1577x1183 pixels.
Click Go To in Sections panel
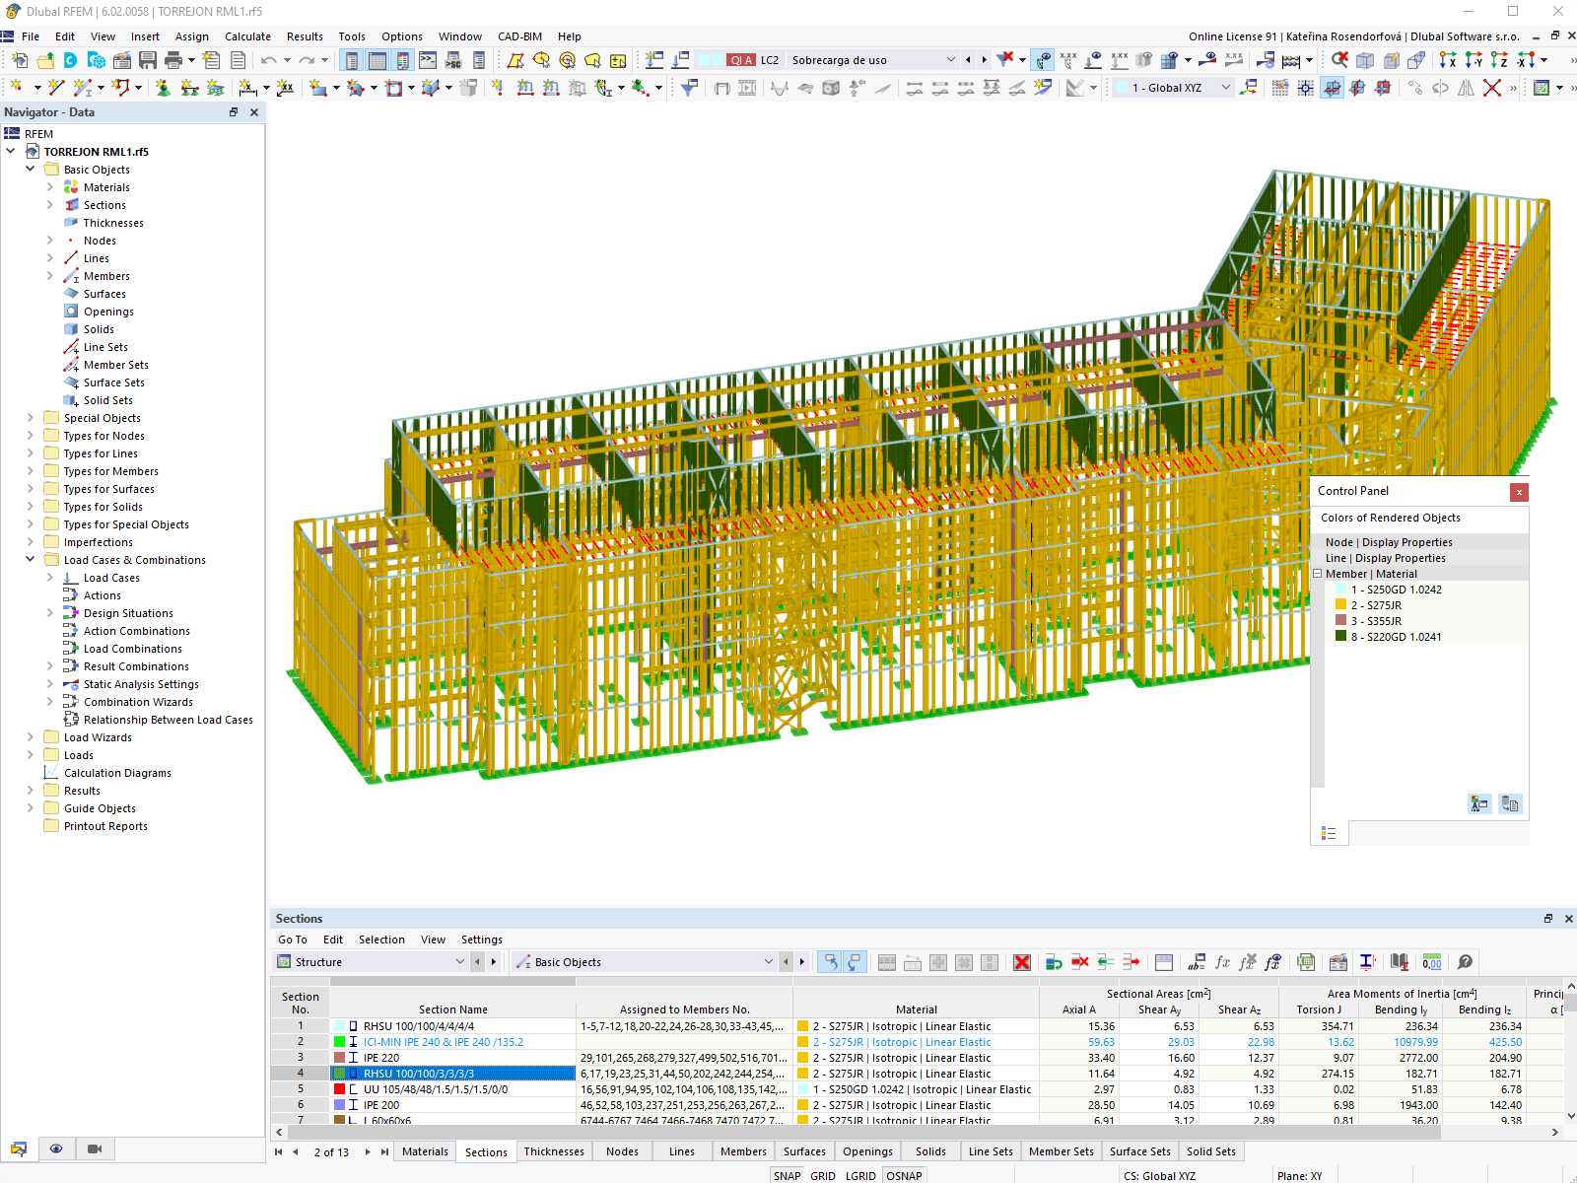click(x=292, y=939)
